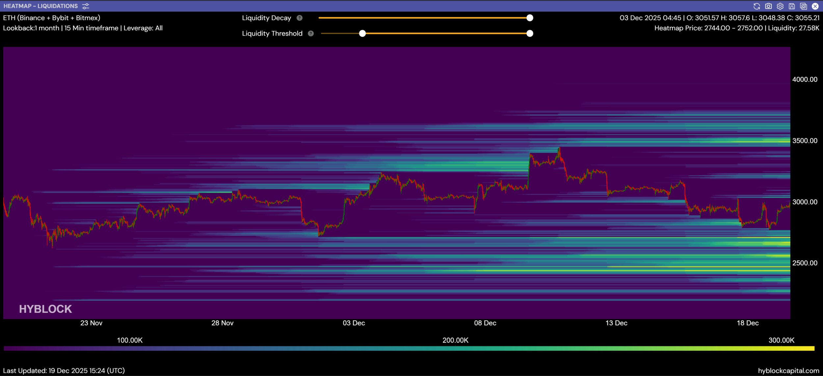Click the Liquidity Decay help icon
This screenshot has width=823, height=376.
coord(299,18)
